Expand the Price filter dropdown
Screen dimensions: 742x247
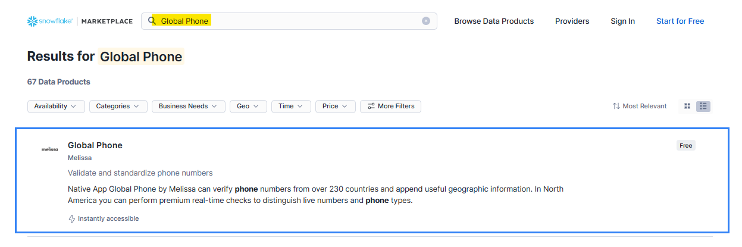point(336,106)
